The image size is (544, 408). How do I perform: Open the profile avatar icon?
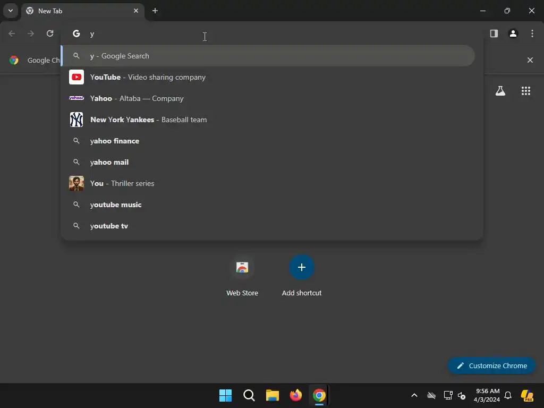(513, 33)
